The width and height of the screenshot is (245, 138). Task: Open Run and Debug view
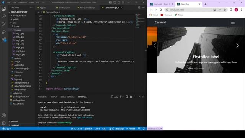click(4, 31)
